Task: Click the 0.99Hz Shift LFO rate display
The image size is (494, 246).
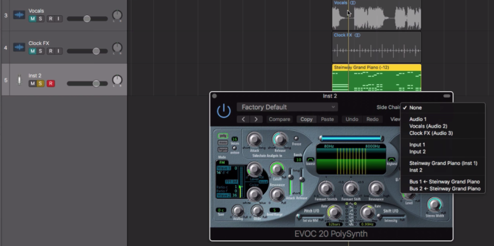Action: [x=367, y=224]
